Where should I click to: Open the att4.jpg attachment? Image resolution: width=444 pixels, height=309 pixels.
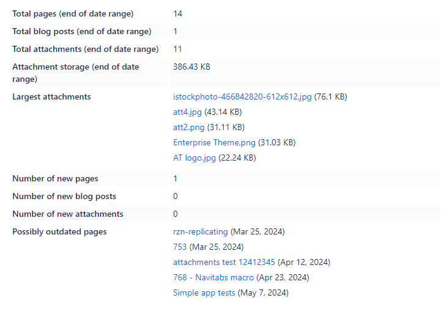click(x=187, y=112)
